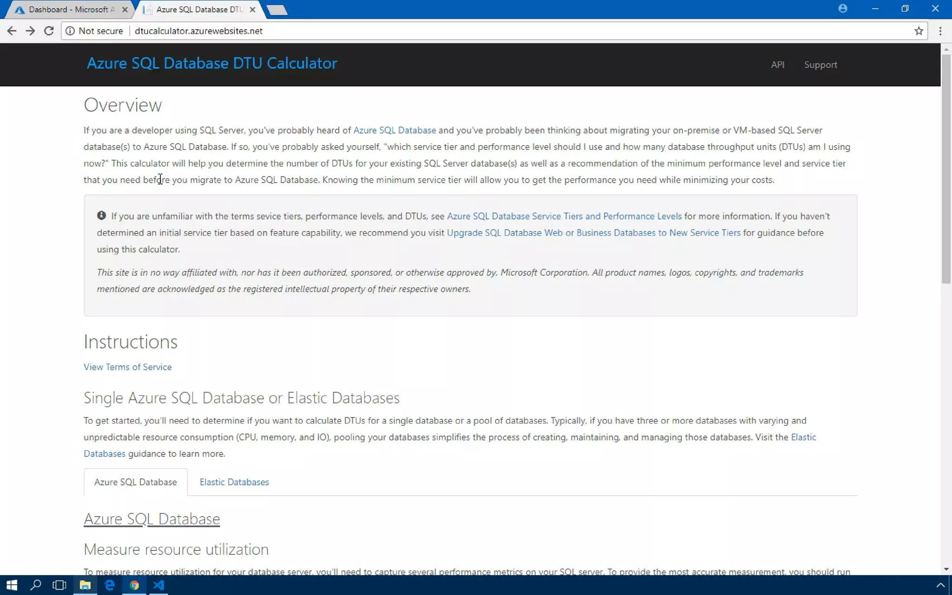Open View Terms of Service link

(x=127, y=367)
